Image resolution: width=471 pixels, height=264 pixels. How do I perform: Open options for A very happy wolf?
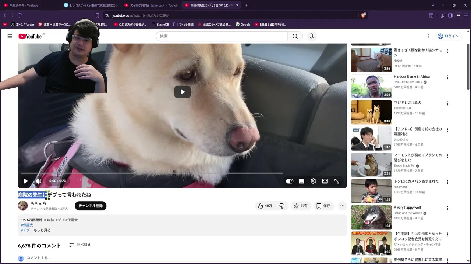(x=447, y=208)
